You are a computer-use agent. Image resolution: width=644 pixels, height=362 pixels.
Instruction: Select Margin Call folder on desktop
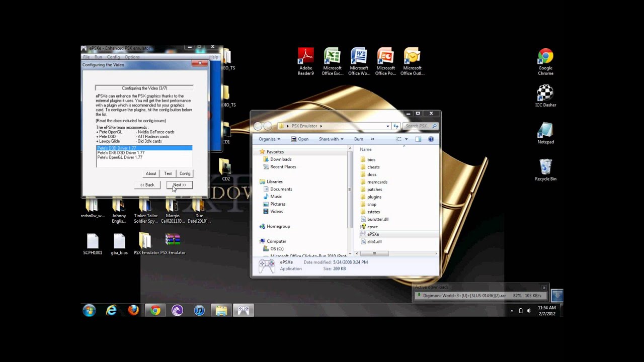point(173,211)
